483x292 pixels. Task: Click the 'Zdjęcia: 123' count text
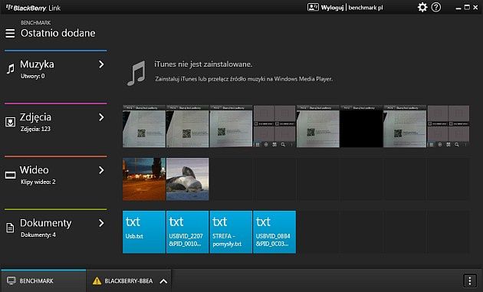tap(35, 129)
